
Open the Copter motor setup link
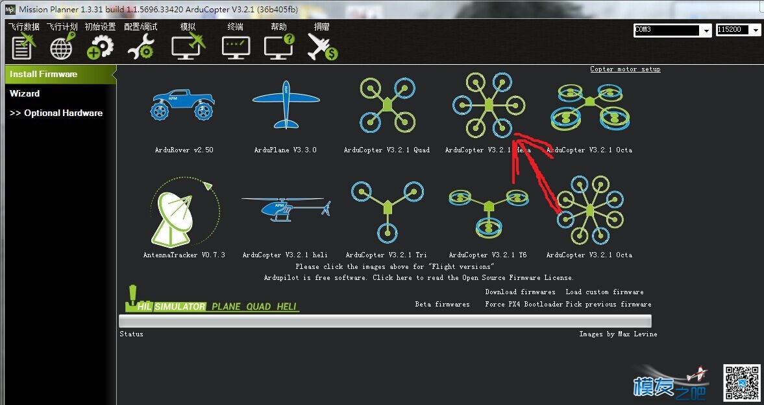[x=625, y=69]
